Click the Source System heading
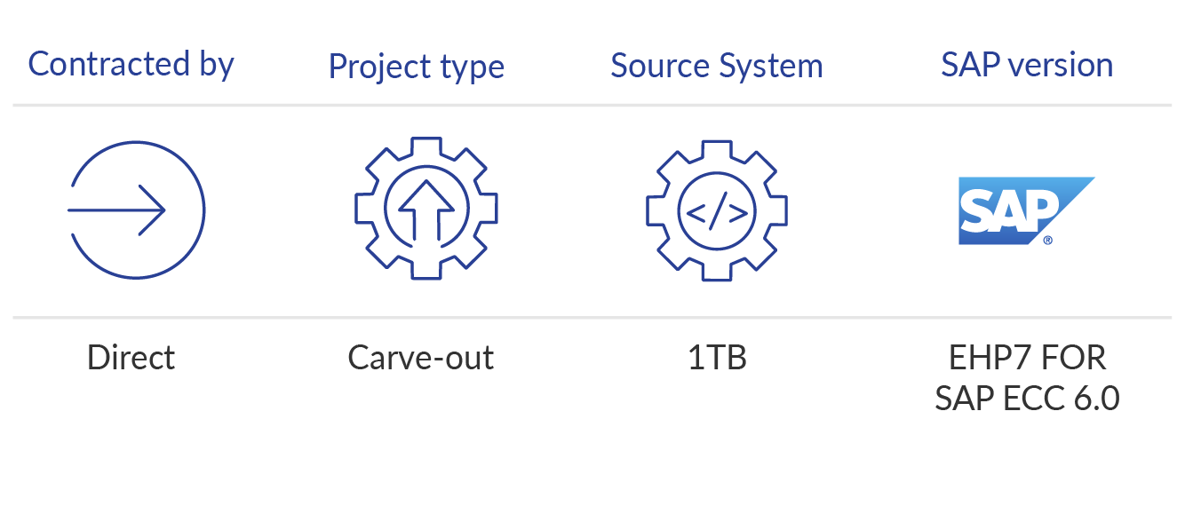Viewport: 1185px width, 522px height. (x=717, y=67)
